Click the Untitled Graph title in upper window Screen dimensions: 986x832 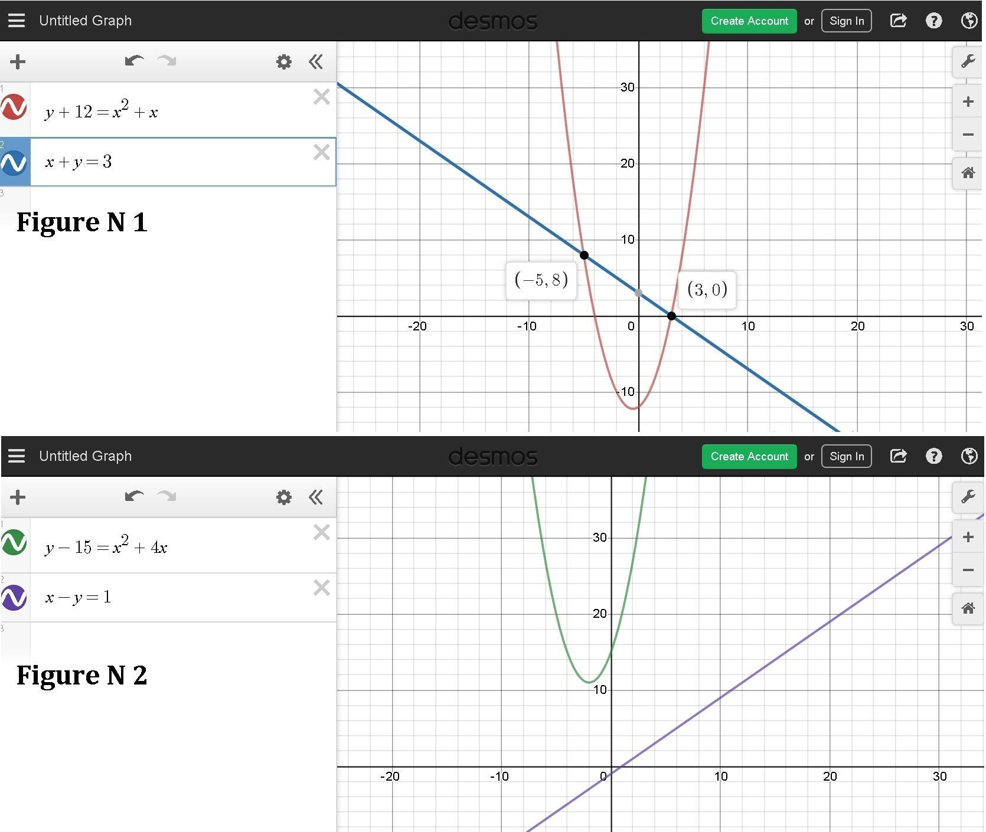tap(86, 21)
